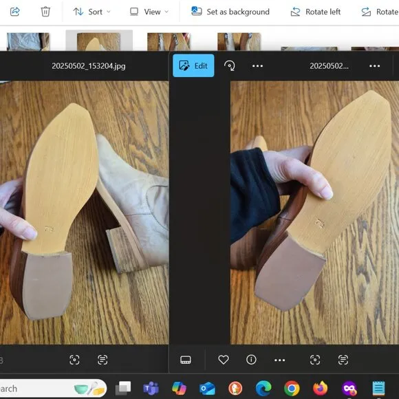399x399 pixels.
Task: Open Google Chrome from the taskbar
Action: [292, 389]
